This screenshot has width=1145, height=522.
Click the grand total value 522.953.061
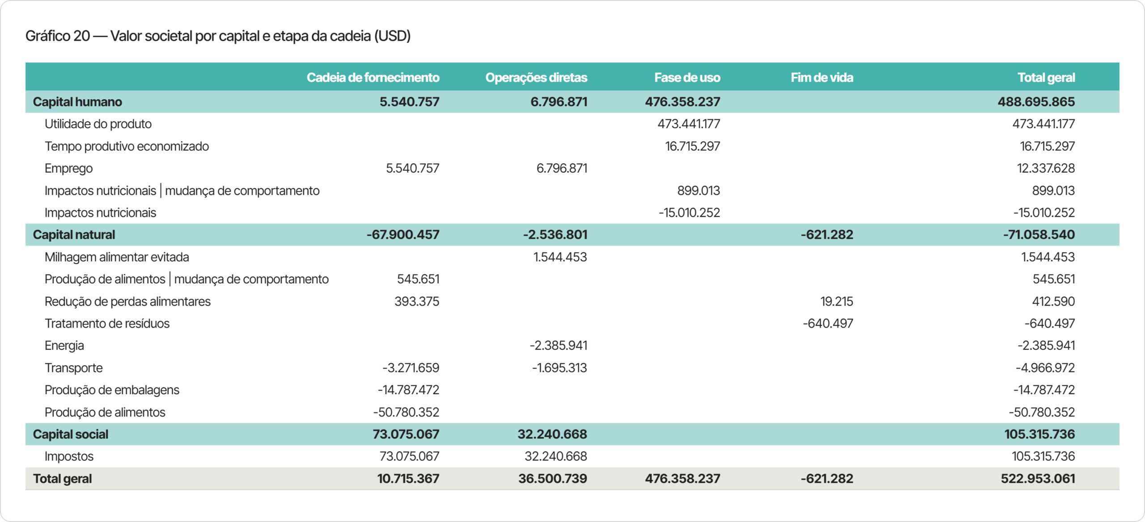(x=1038, y=479)
